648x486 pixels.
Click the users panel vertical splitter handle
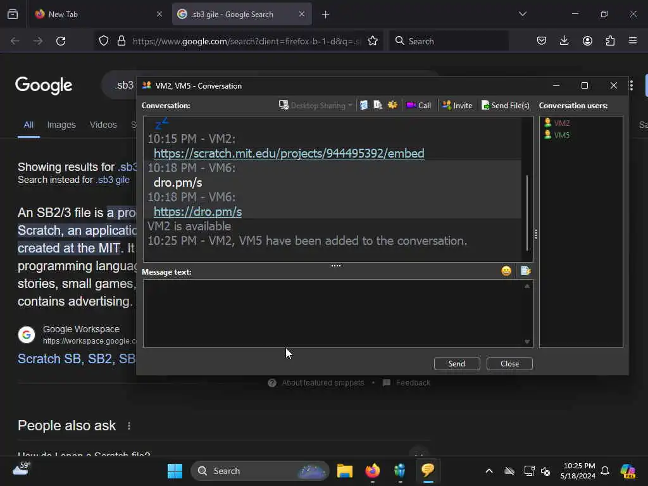(536, 234)
